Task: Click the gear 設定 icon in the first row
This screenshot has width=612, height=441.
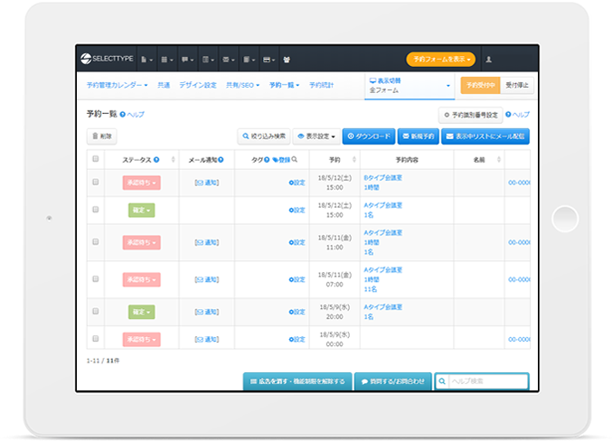Action: 297,183
